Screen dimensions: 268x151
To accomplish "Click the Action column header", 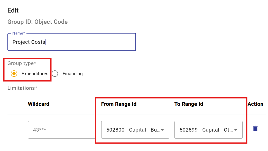I will coord(255,104).
